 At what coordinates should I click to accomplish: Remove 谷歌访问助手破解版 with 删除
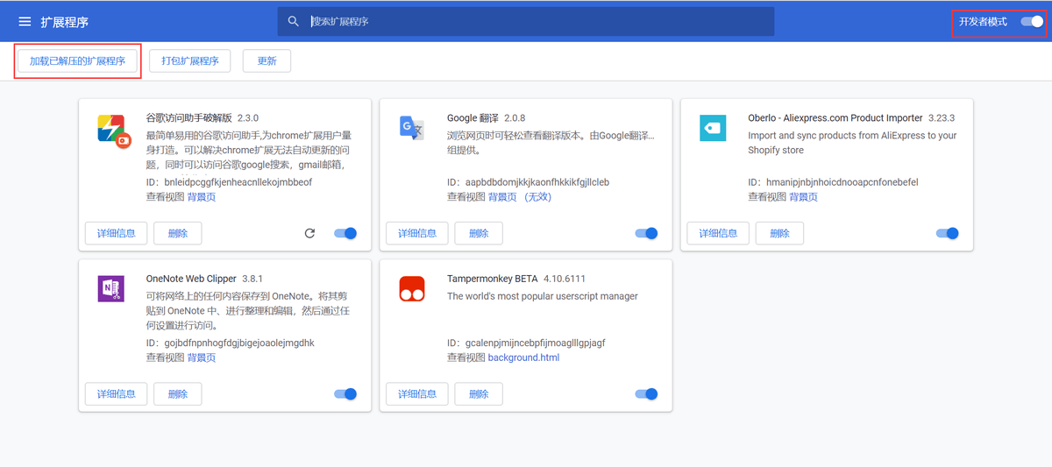(x=178, y=233)
